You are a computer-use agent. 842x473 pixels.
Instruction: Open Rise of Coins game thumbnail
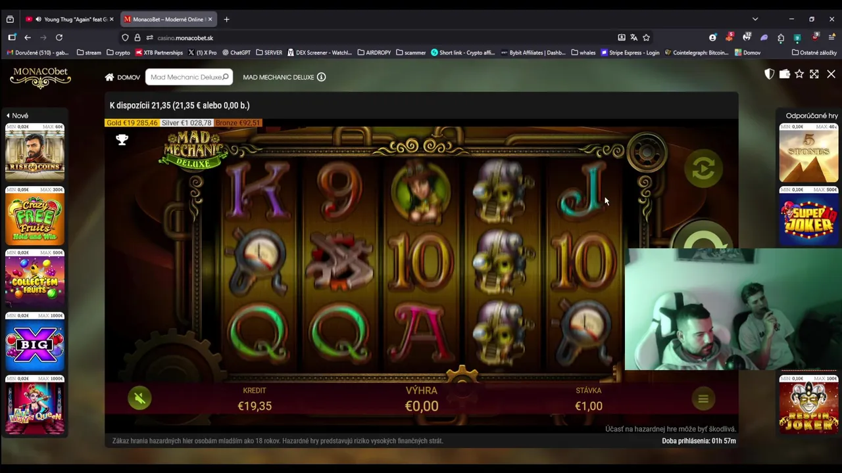35,152
